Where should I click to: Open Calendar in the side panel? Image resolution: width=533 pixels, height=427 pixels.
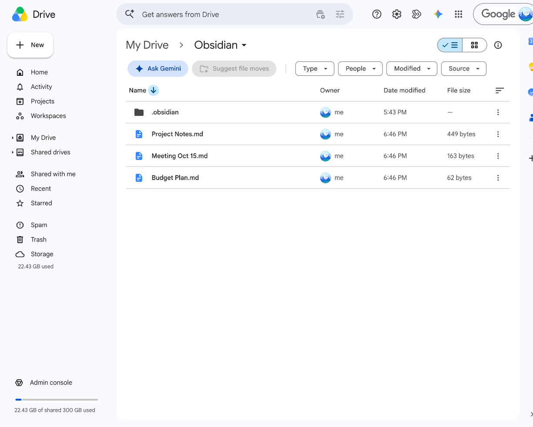point(530,41)
